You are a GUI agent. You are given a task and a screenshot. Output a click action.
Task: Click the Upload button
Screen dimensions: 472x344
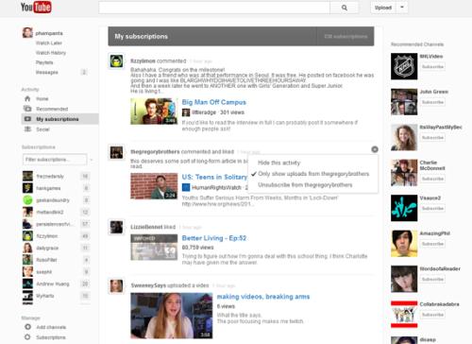[x=383, y=8]
